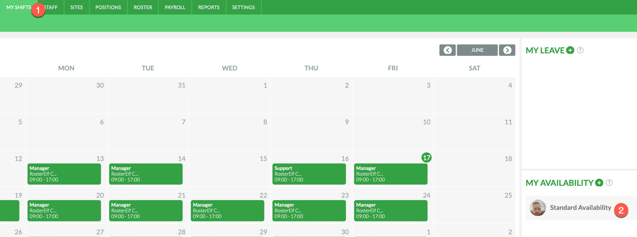Open the Manager shift on Thursday 23
Image resolution: width=637 pixels, height=237 pixels.
(x=309, y=211)
